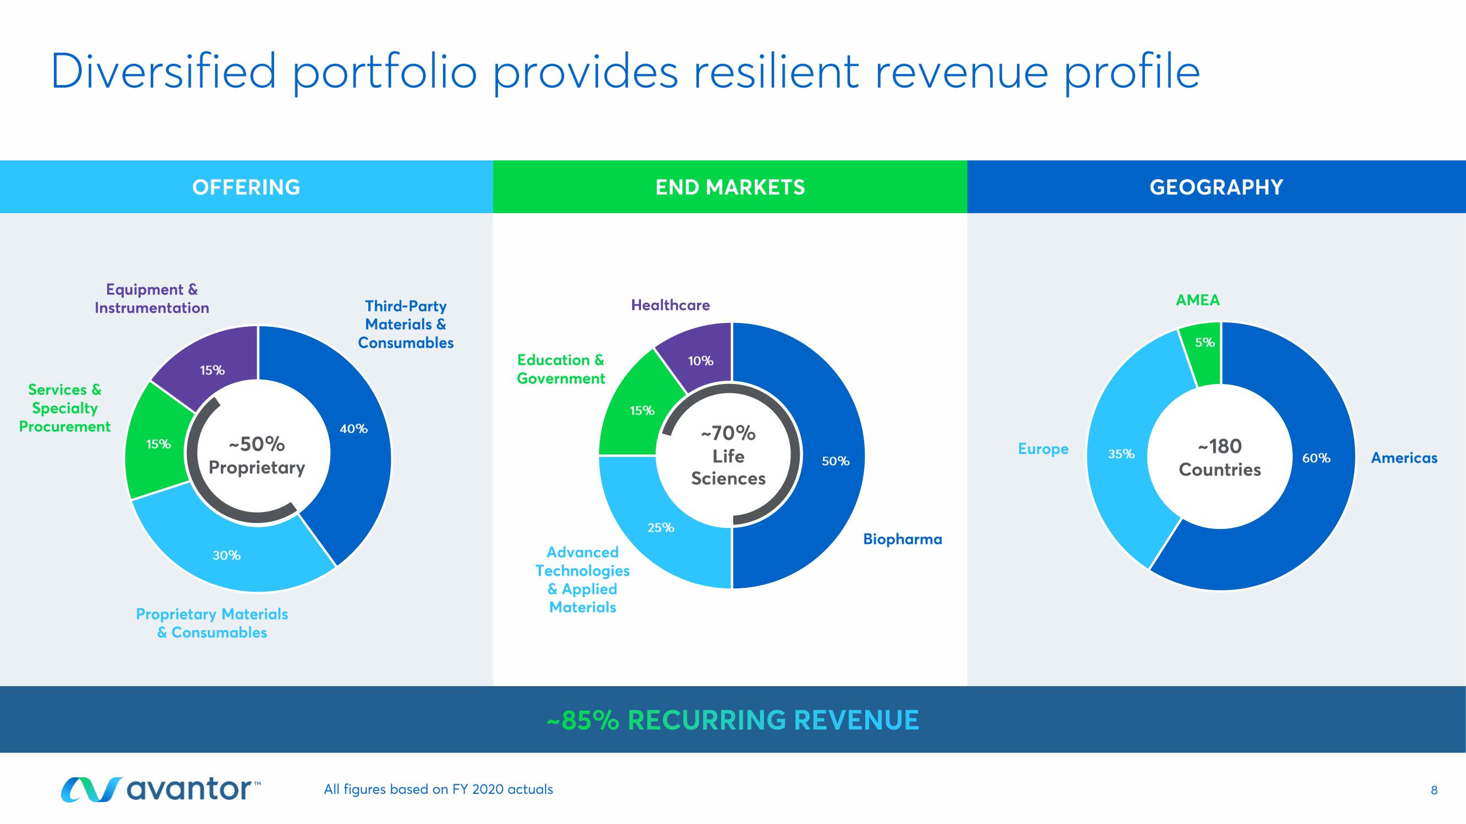The height and width of the screenshot is (824, 1466).
Task: Click the 'Healthcare' label
Action: click(x=671, y=305)
